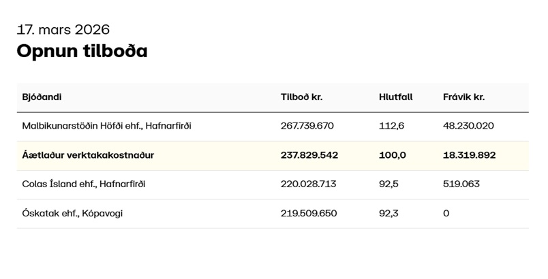Select the Óskatak ehf., Kópavogi bidder name
Viewport: 548px width, 279px height.
[x=72, y=213]
